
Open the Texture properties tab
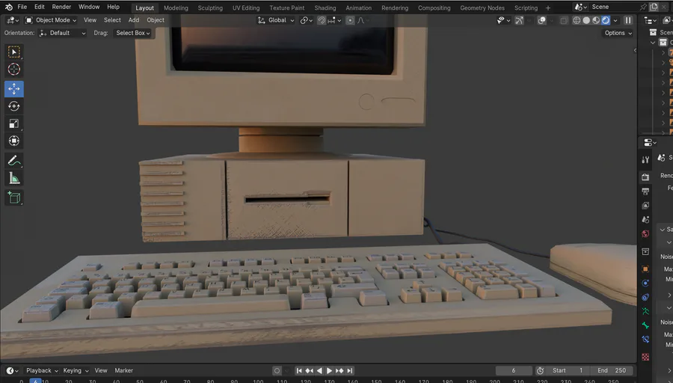(645, 357)
